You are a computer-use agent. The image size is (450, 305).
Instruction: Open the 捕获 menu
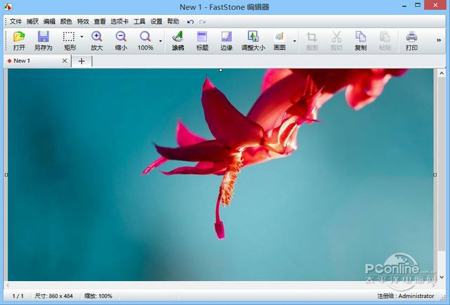[32, 22]
